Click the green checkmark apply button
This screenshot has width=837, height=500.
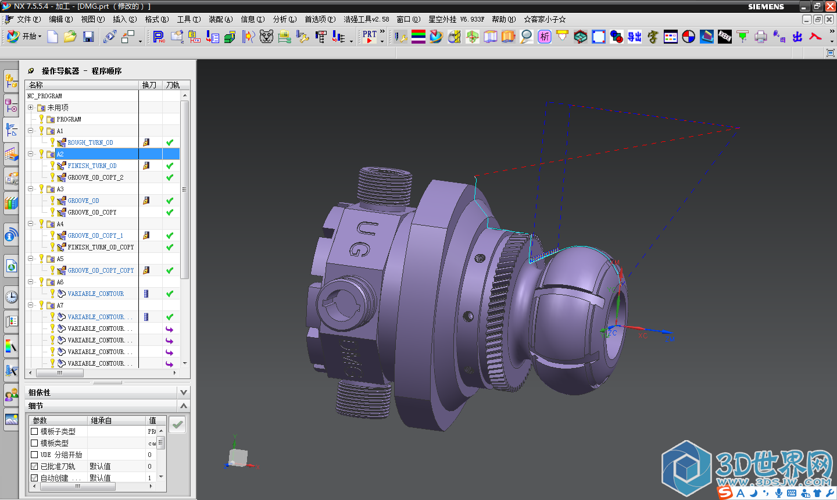(178, 425)
